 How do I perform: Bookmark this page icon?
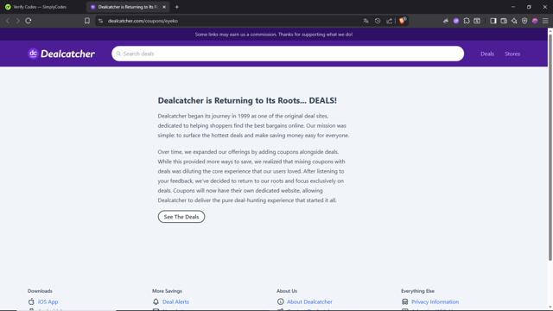click(87, 21)
